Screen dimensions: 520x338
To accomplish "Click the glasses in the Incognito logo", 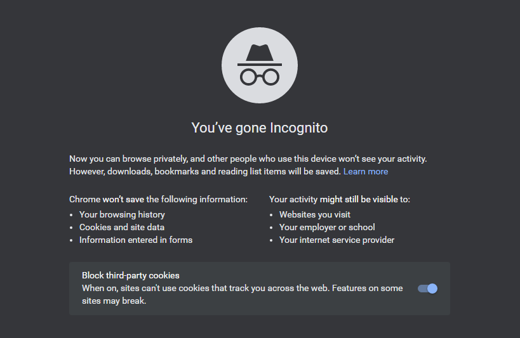I will pos(259,77).
